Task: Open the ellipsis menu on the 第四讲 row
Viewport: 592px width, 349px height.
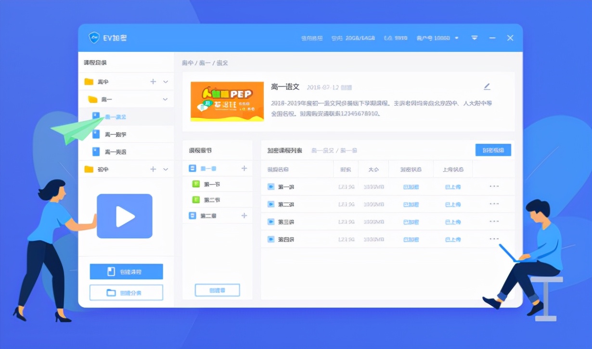Action: [x=494, y=239]
